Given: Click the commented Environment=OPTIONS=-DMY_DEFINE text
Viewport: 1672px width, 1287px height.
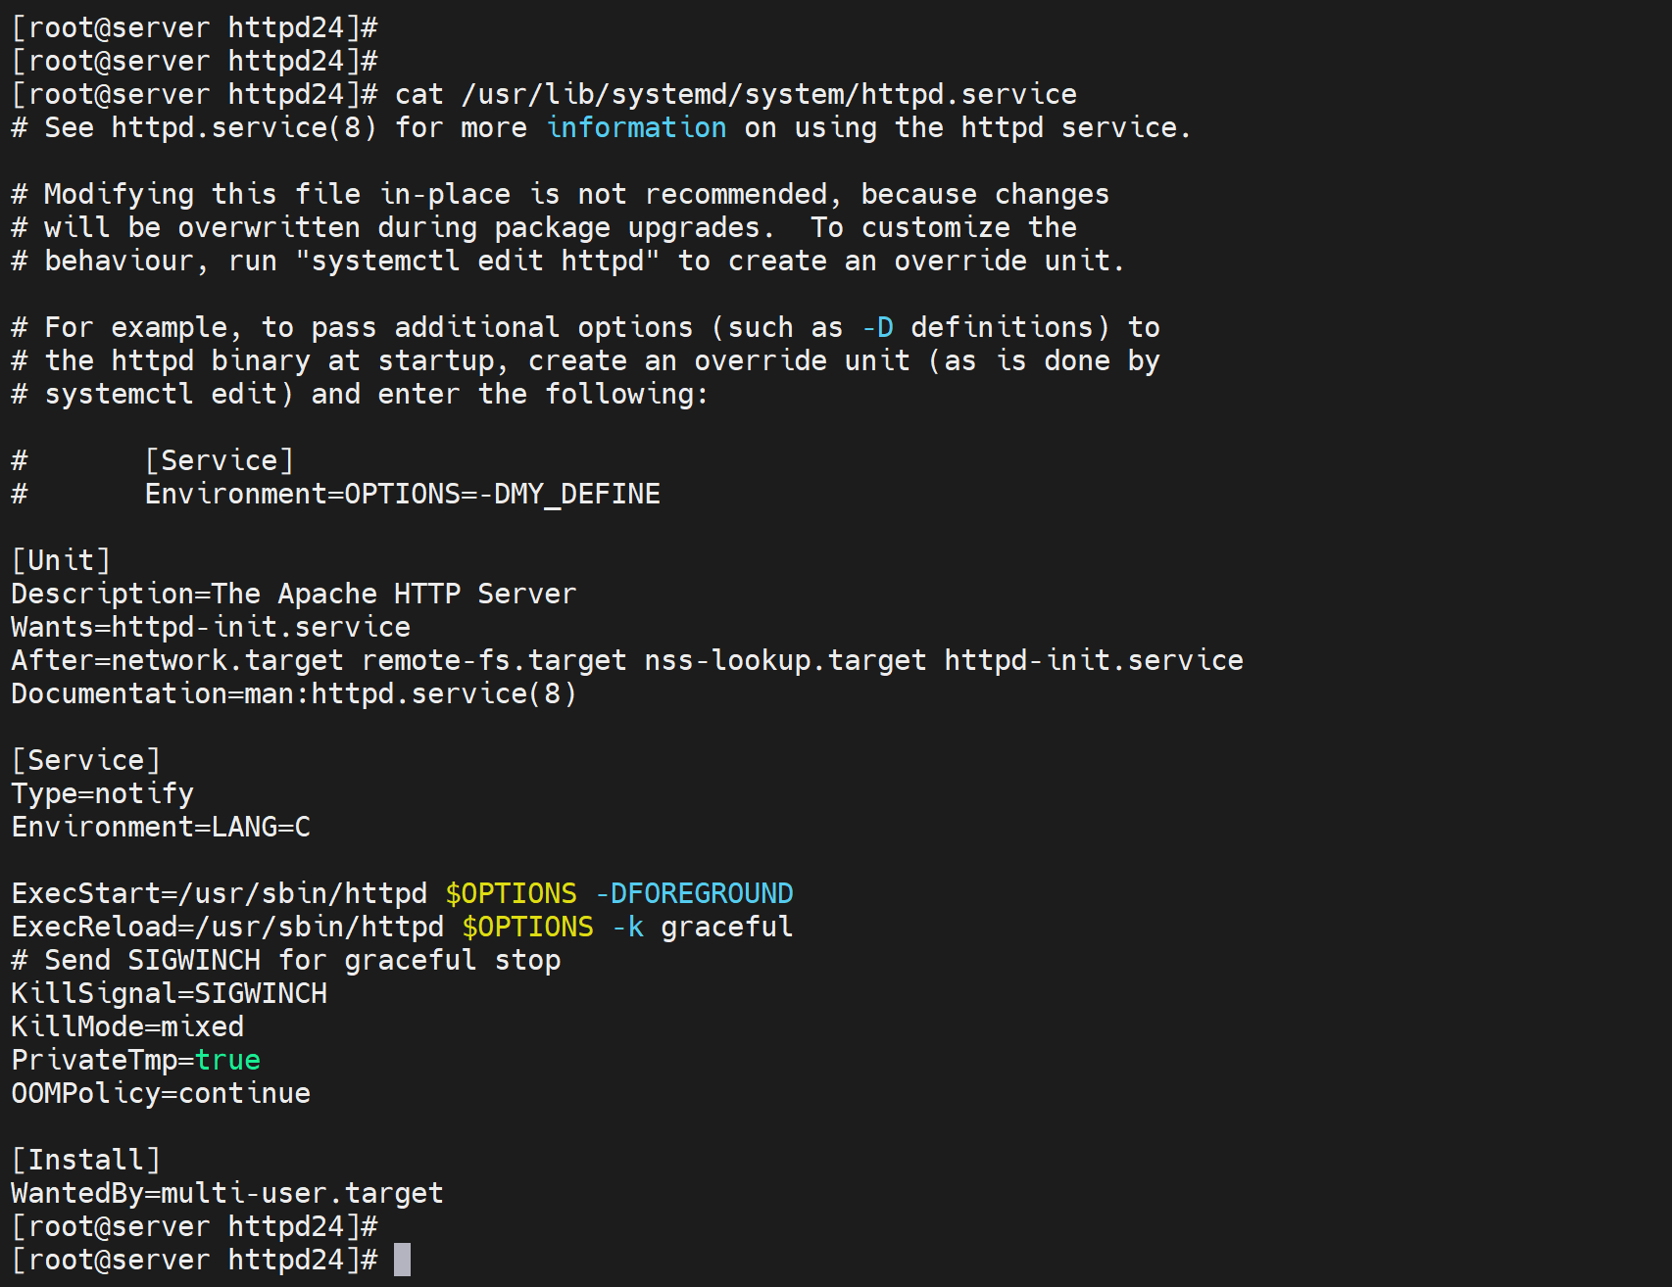Looking at the screenshot, I should tap(402, 494).
